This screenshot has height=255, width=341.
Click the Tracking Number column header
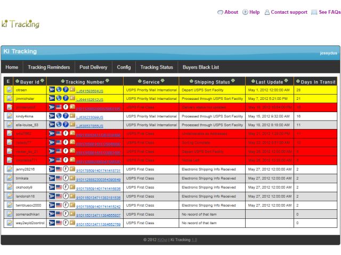85,82
